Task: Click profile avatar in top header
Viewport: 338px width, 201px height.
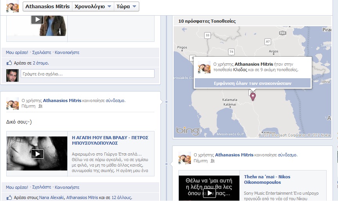Action: pos(13,7)
